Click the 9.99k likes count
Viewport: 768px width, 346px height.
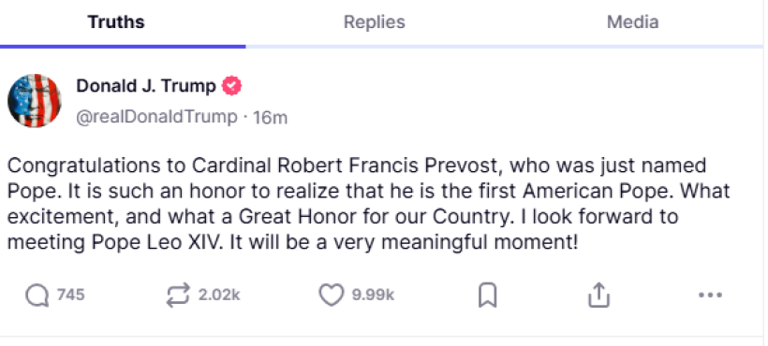[x=373, y=295]
